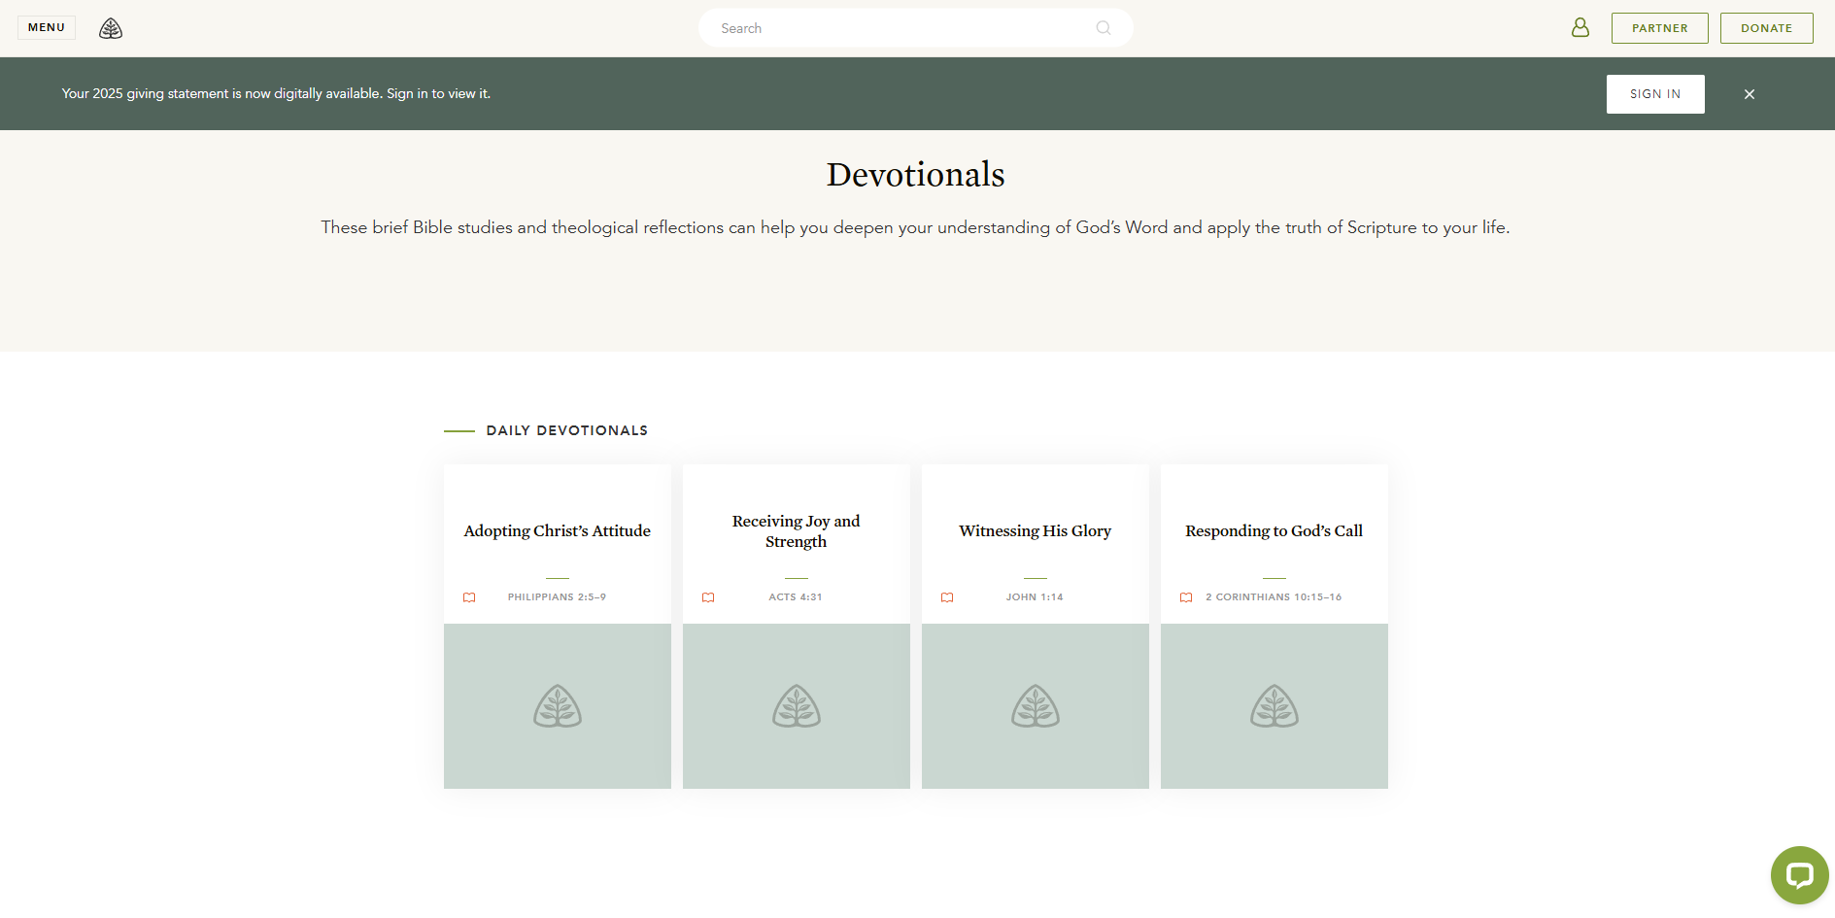
Task: Focus the Search input field
Action: 903,28
